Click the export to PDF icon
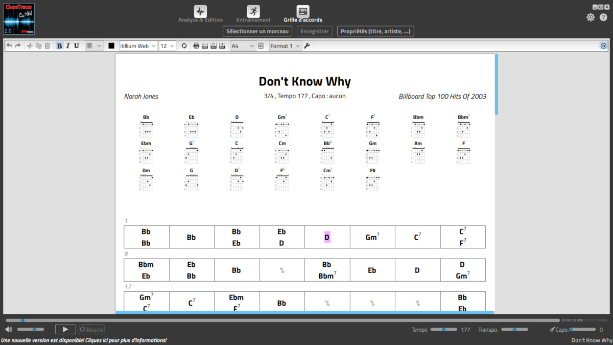 [205, 46]
